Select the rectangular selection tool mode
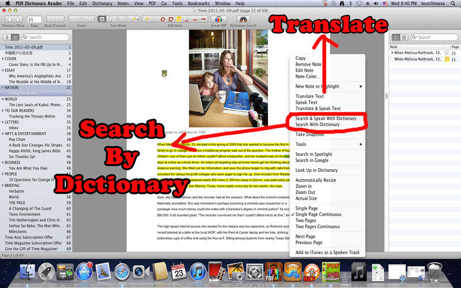The width and height of the screenshot is (461, 288). pyautogui.click(x=126, y=20)
